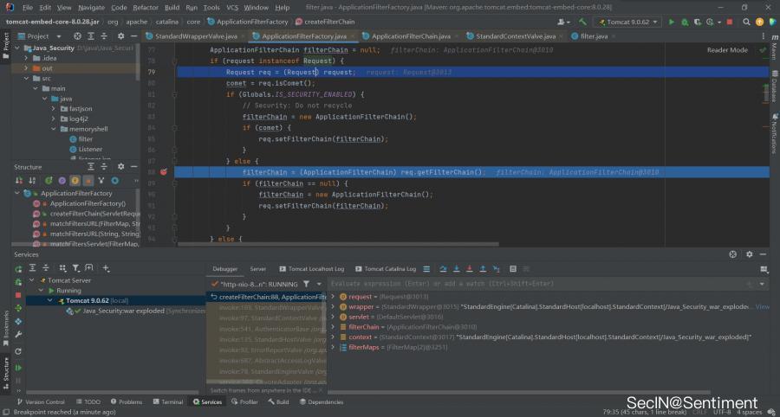Open the Refactor menu

point(145,7)
